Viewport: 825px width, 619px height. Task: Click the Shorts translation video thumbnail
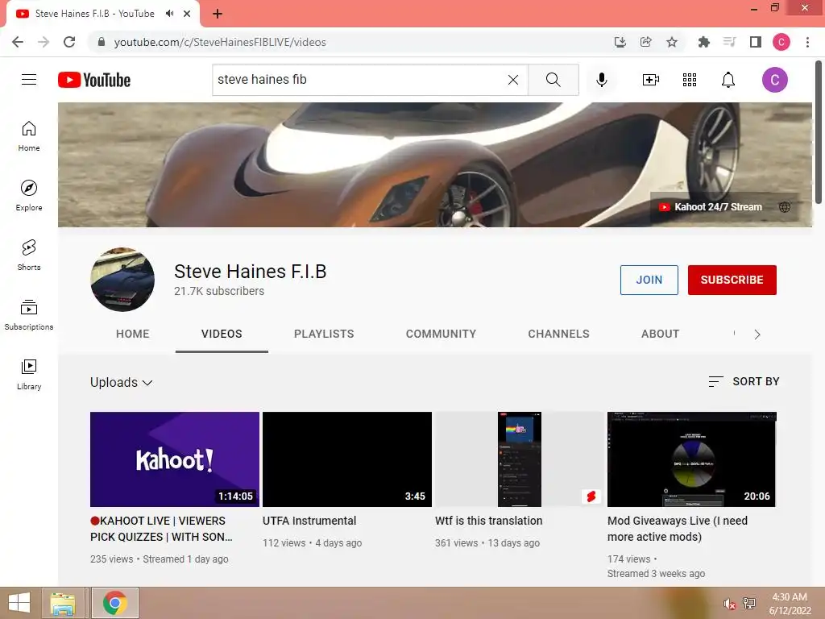point(520,459)
